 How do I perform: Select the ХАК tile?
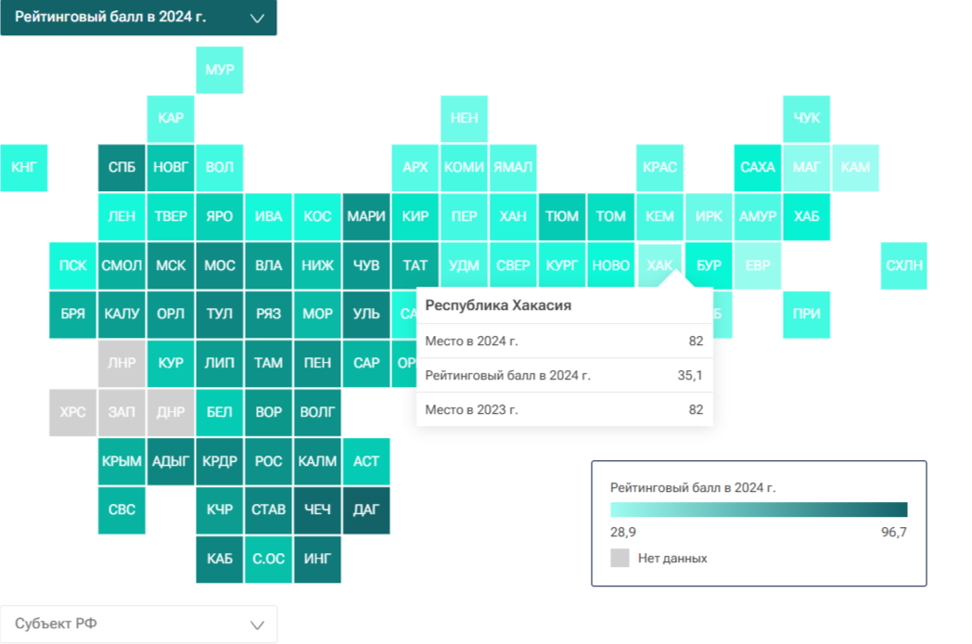click(x=659, y=265)
